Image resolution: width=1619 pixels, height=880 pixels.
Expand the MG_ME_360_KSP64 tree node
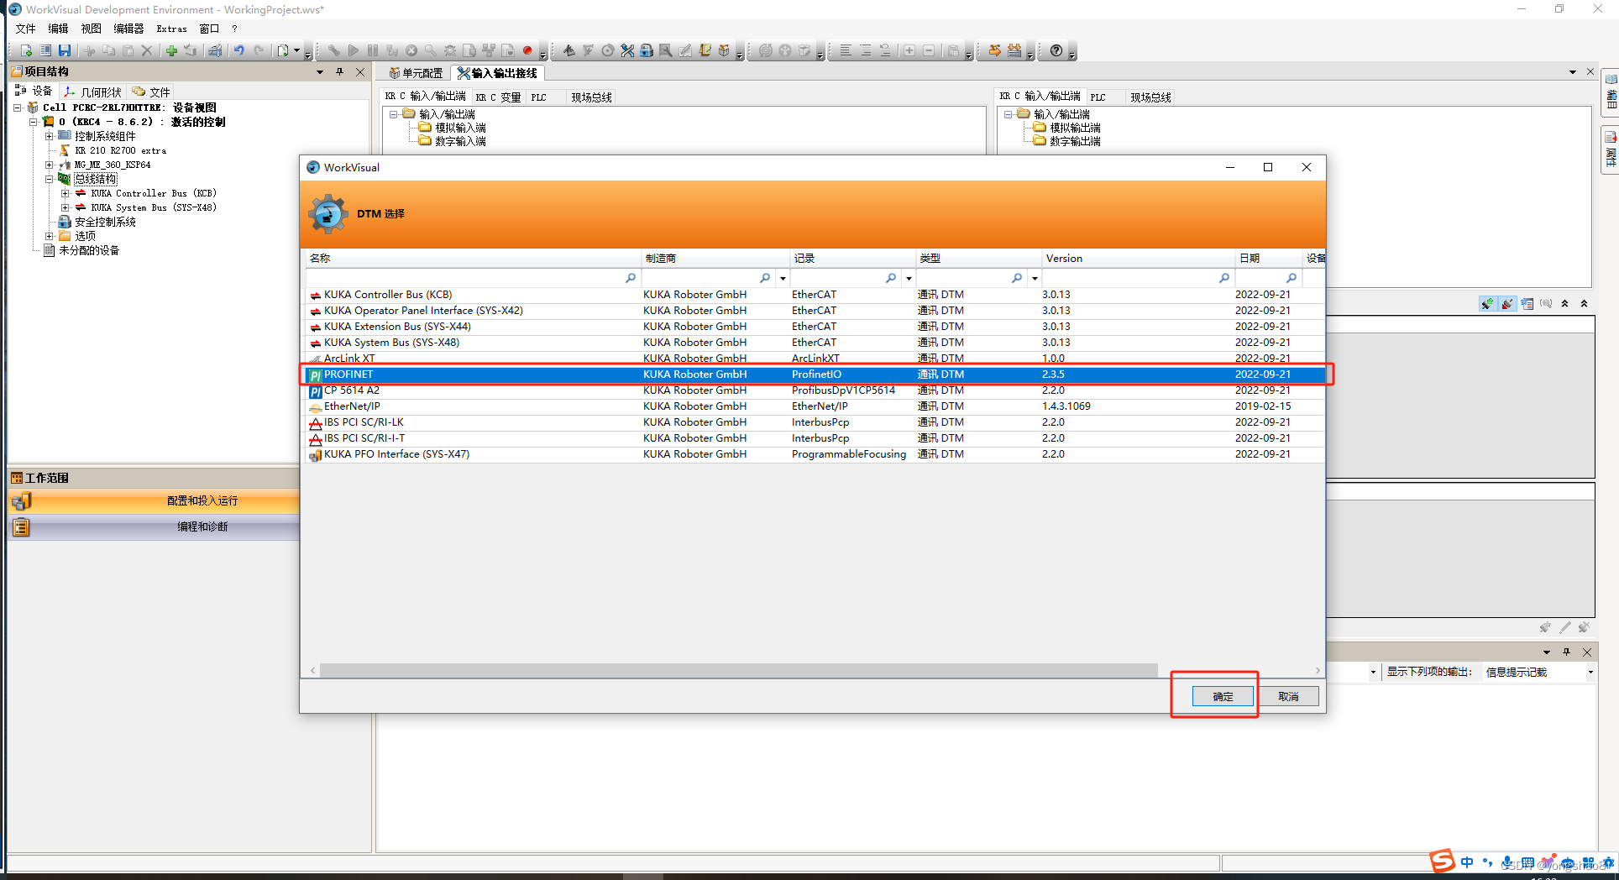(50, 165)
